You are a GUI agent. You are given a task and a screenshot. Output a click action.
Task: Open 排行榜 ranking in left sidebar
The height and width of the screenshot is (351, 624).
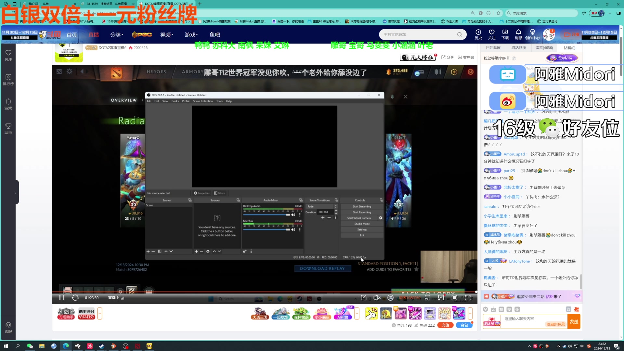pos(8,80)
